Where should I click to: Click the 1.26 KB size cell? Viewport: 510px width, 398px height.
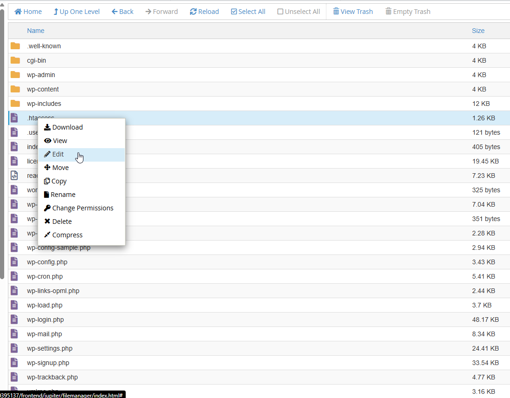[484, 118]
